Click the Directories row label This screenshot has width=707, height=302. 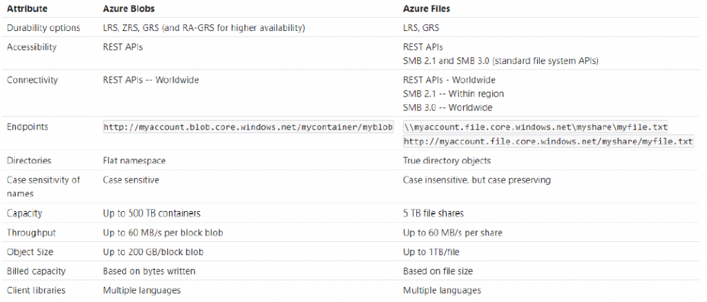[x=29, y=161]
